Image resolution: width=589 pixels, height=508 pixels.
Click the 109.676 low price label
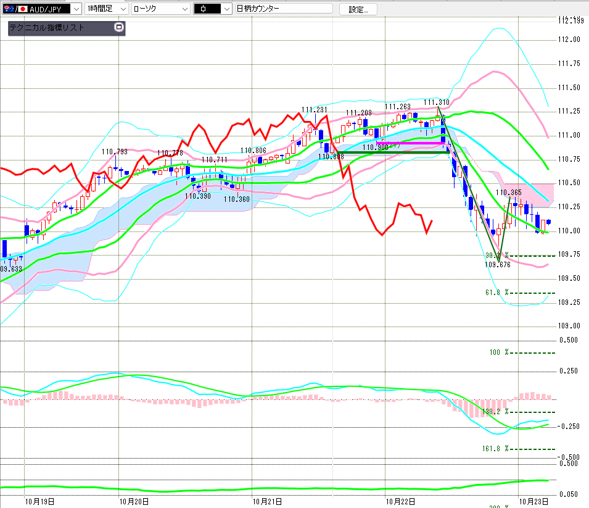pyautogui.click(x=498, y=265)
